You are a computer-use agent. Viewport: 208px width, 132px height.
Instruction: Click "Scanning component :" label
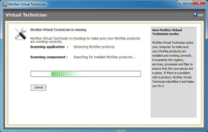[x=49, y=57]
